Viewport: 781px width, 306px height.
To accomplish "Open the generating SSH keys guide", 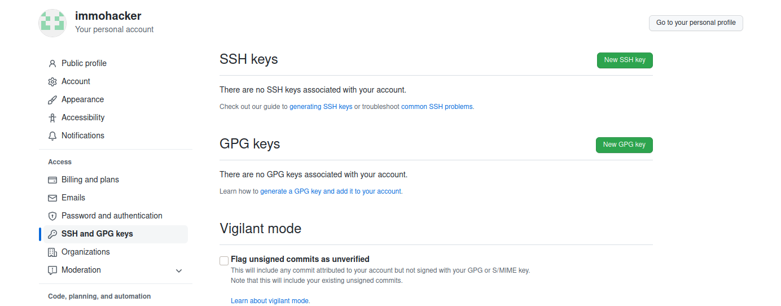I will pyautogui.click(x=321, y=106).
